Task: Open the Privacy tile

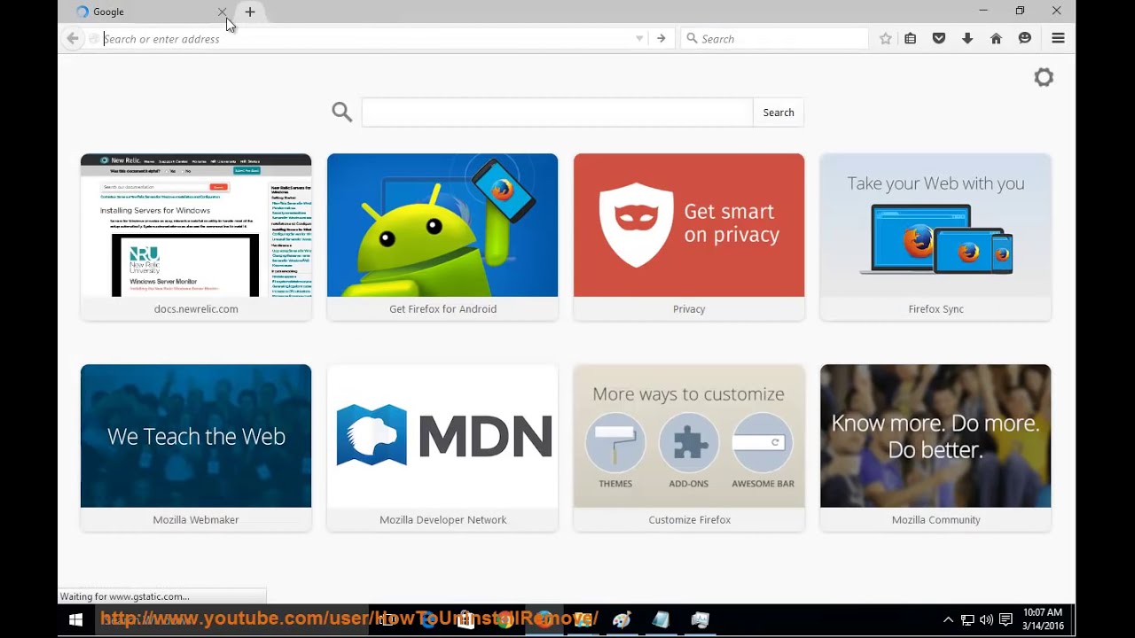Action: pos(689,236)
